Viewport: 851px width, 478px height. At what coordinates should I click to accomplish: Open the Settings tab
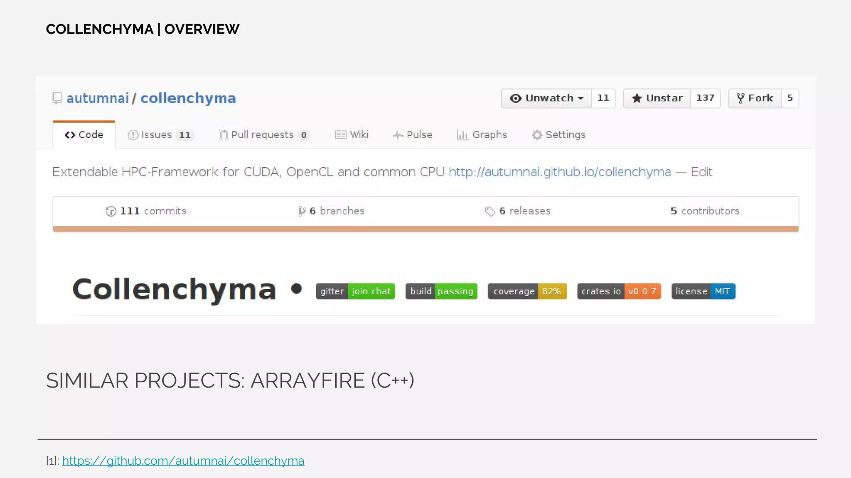click(x=558, y=135)
